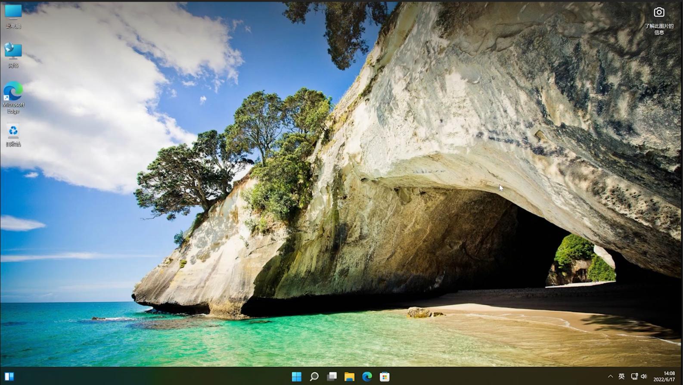
Task: Click the '了解此图片的信息' text label
Action: pyautogui.click(x=658, y=29)
